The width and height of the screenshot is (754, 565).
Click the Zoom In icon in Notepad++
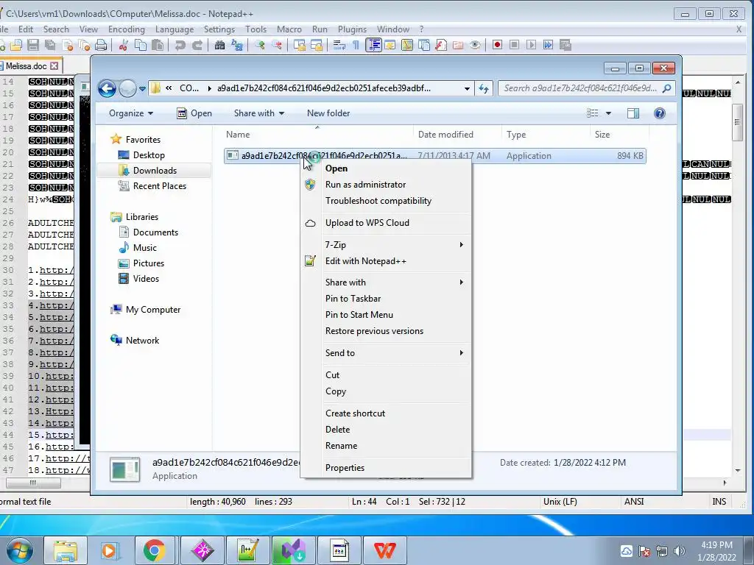click(x=260, y=45)
